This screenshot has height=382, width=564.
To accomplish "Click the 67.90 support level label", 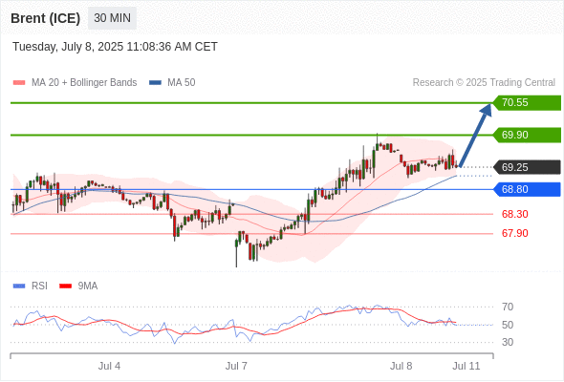I will (x=514, y=233).
